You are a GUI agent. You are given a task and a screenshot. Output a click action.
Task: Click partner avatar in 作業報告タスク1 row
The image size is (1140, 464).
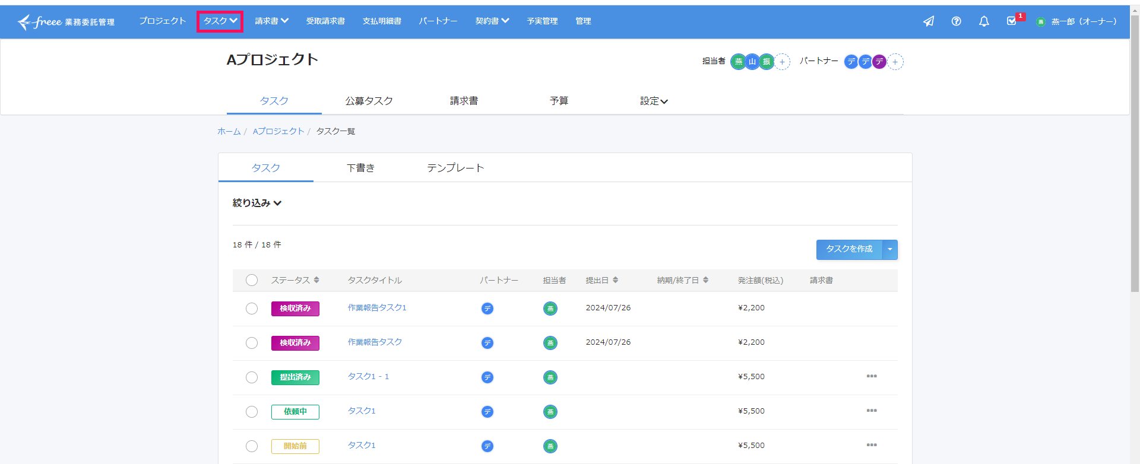[x=487, y=309]
